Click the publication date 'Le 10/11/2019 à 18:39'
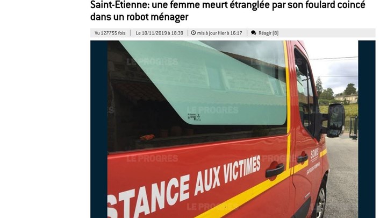Viewport: 387px width, 218px height. (160, 33)
